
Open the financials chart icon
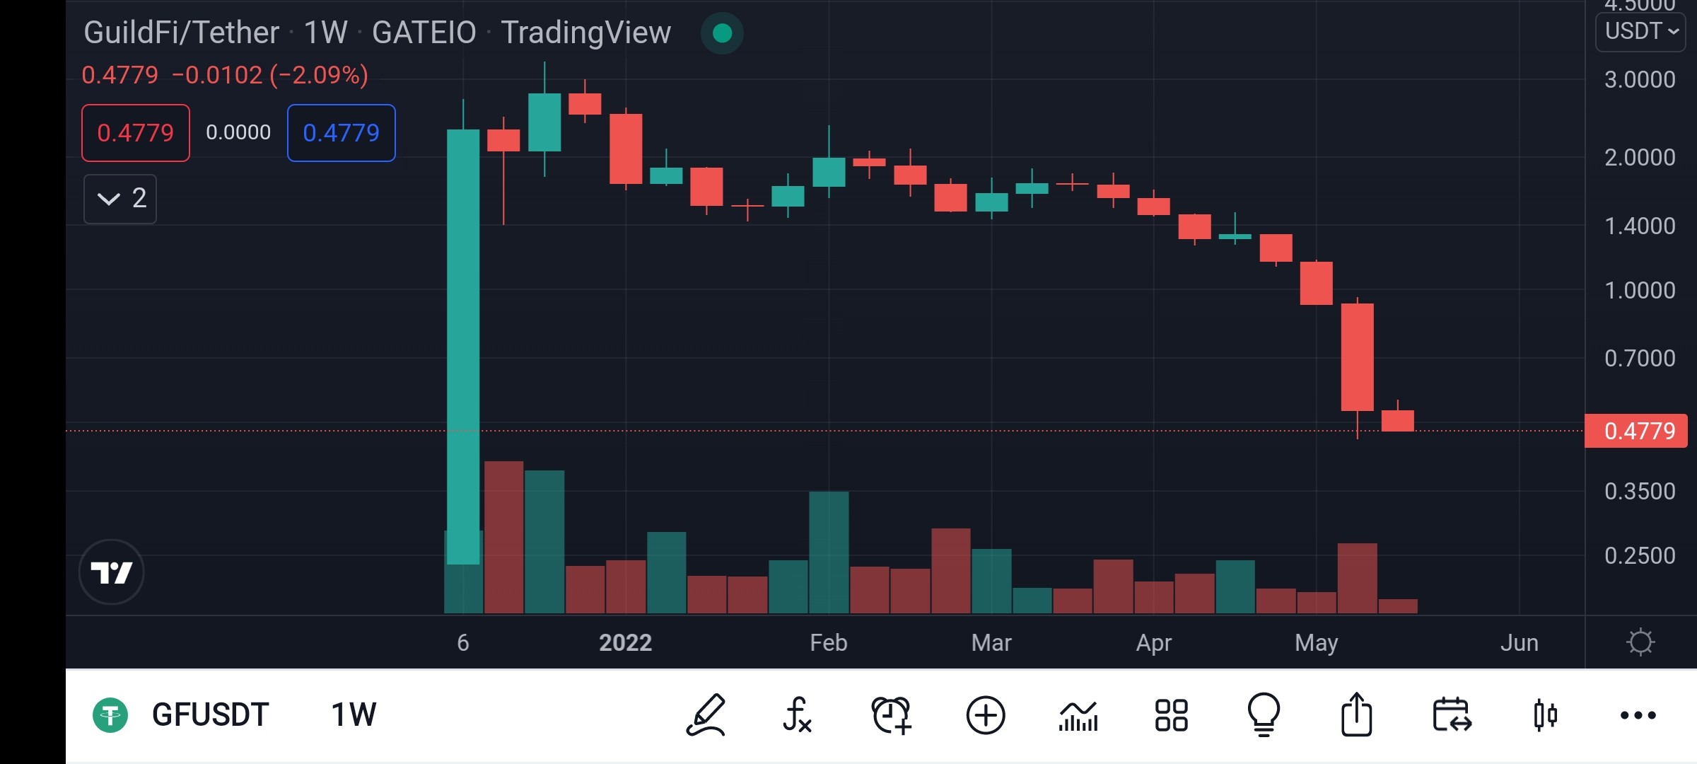point(1078,716)
